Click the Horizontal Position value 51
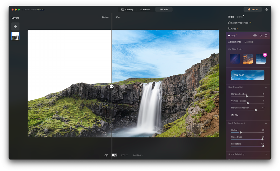 coord(263,108)
